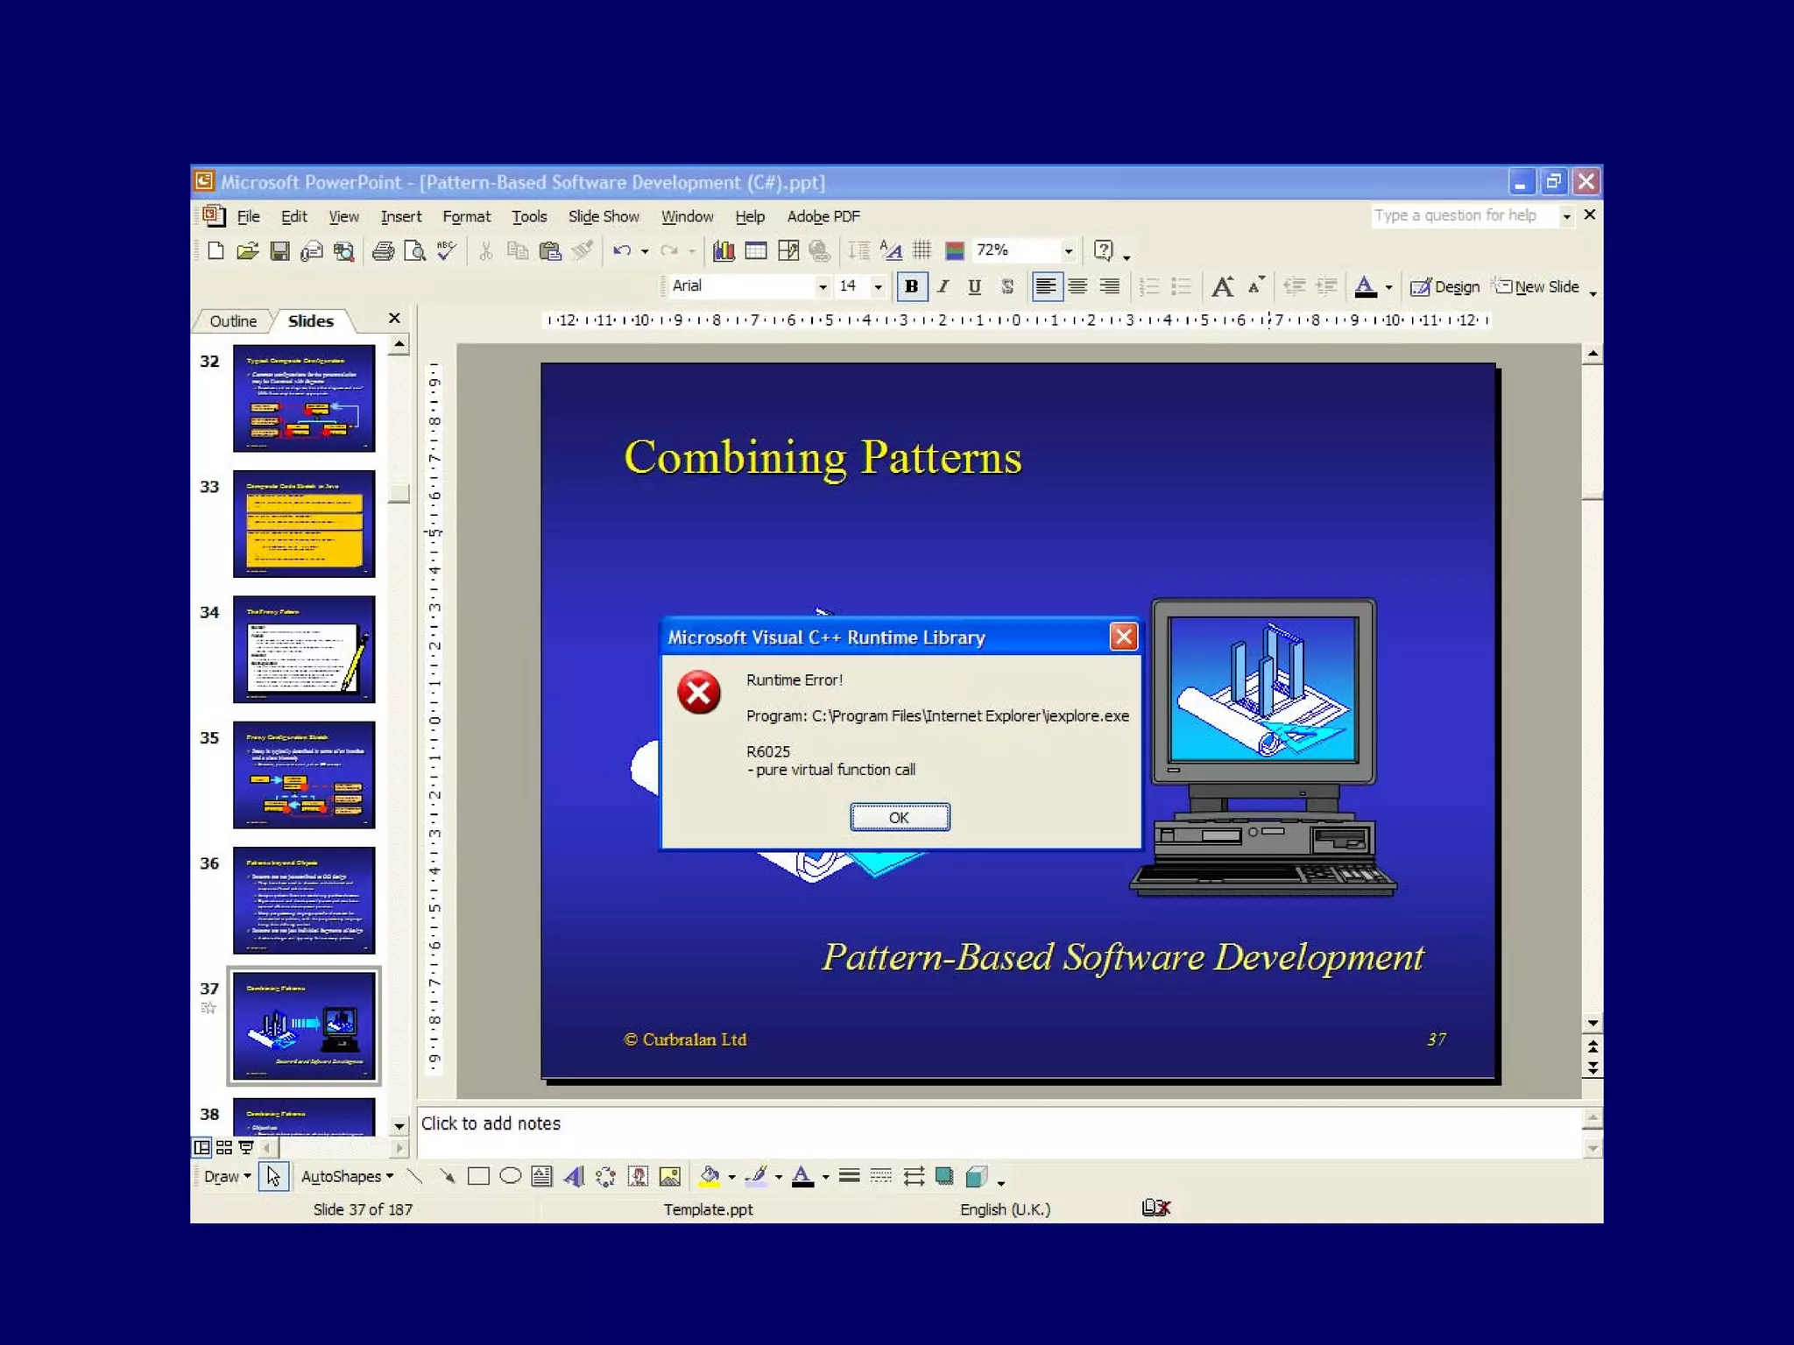Expand the AutoShapes menu
The width and height of the screenshot is (1794, 1345).
[x=347, y=1176]
